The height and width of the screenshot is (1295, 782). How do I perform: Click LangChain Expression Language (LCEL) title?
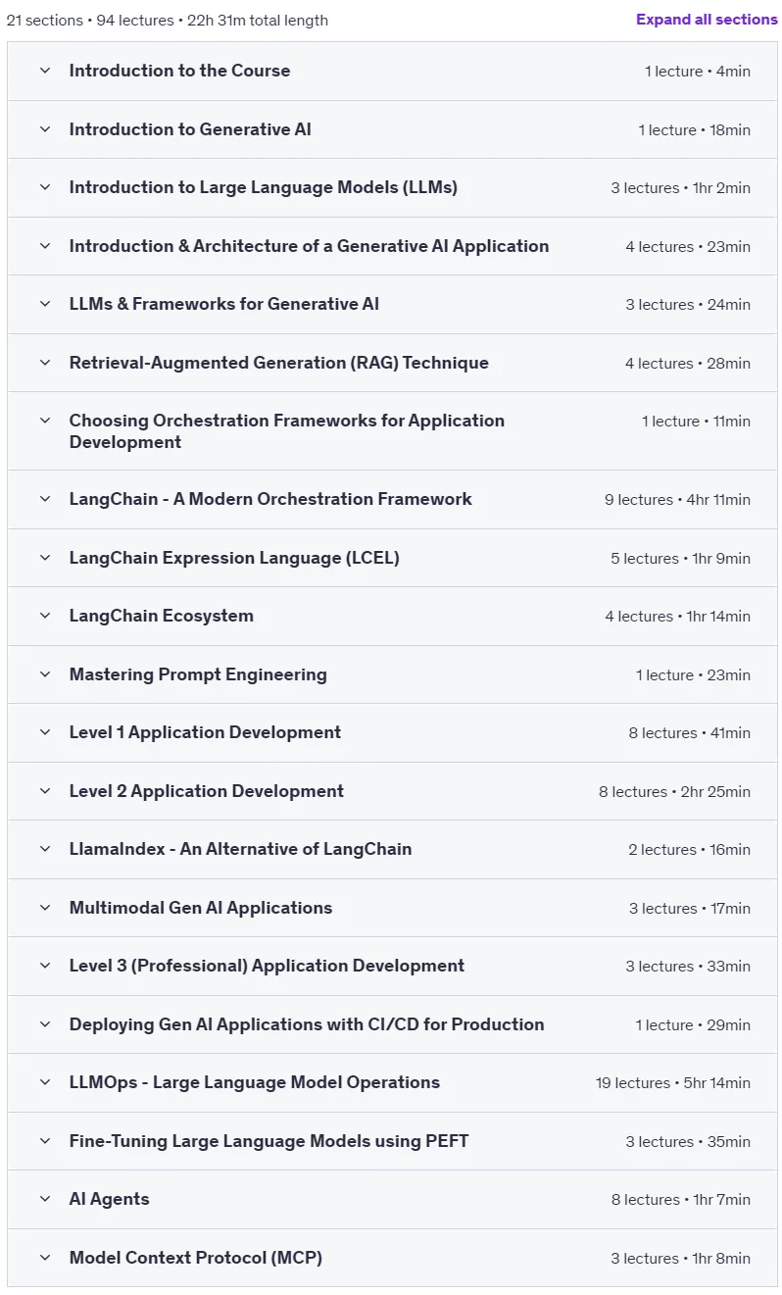[x=234, y=558]
